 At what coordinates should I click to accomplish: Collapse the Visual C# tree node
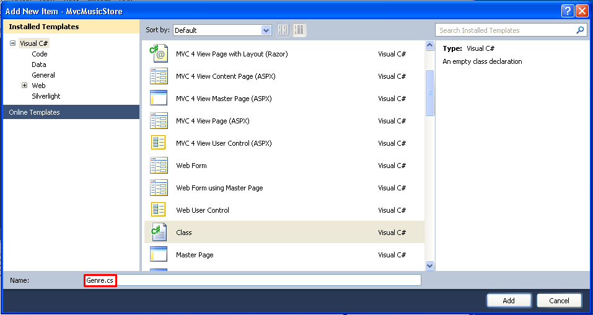[12, 43]
